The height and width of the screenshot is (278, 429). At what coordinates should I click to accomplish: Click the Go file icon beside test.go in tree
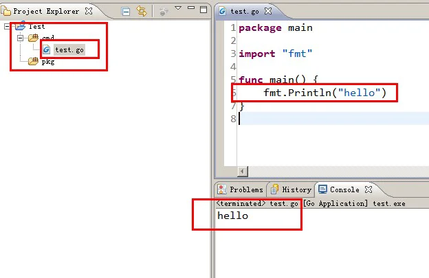click(47, 49)
